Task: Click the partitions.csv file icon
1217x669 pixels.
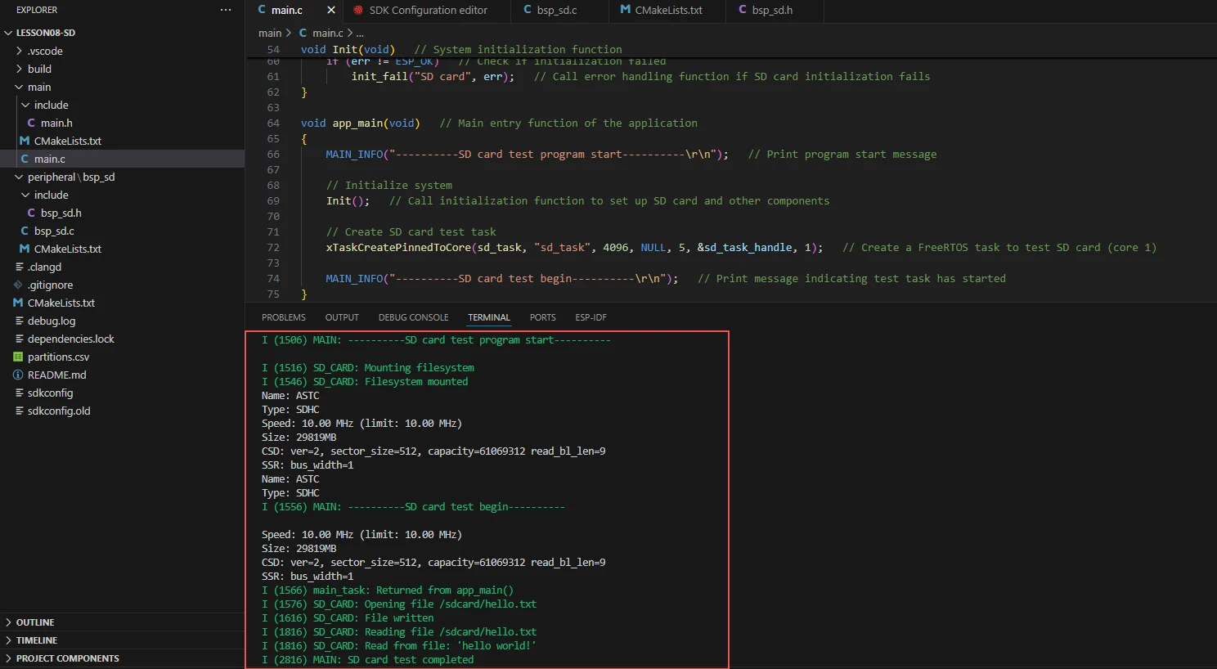Action: pos(18,357)
